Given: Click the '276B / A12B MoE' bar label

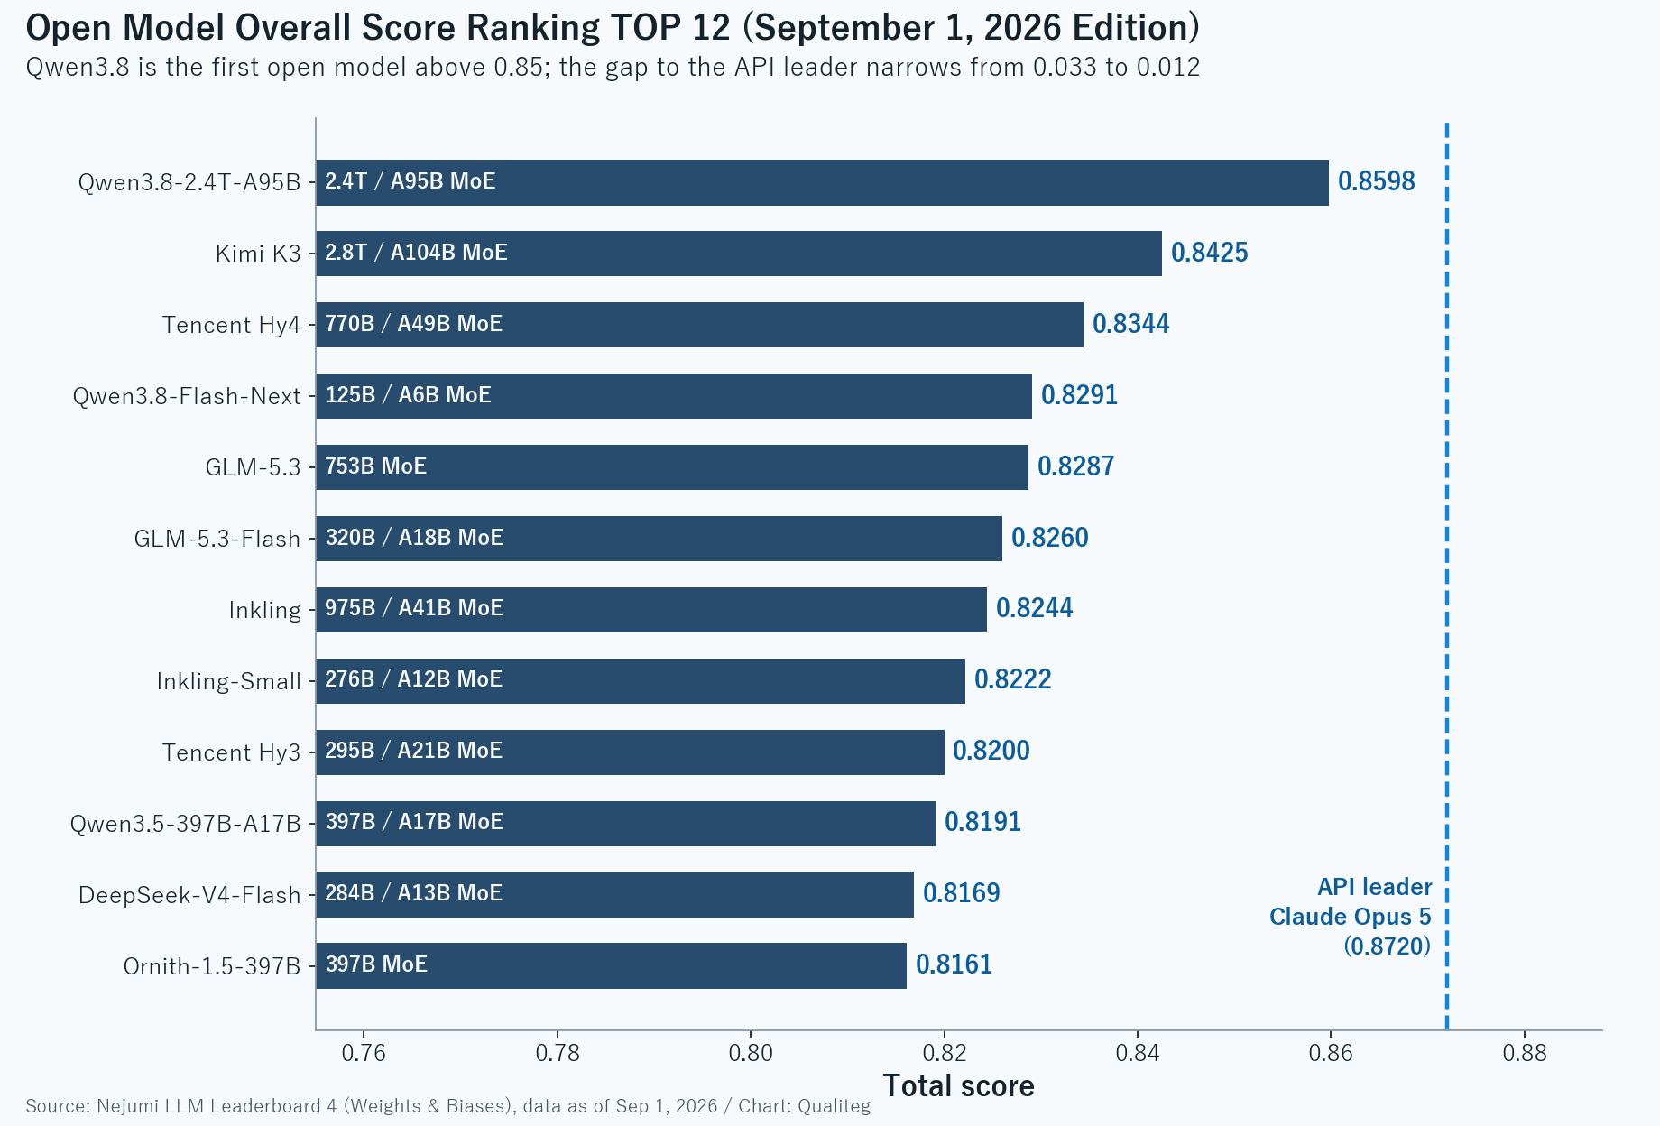Looking at the screenshot, I should click(x=413, y=679).
